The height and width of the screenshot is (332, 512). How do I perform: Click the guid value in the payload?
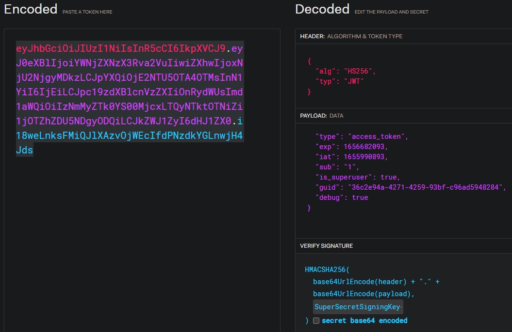tap(427, 187)
